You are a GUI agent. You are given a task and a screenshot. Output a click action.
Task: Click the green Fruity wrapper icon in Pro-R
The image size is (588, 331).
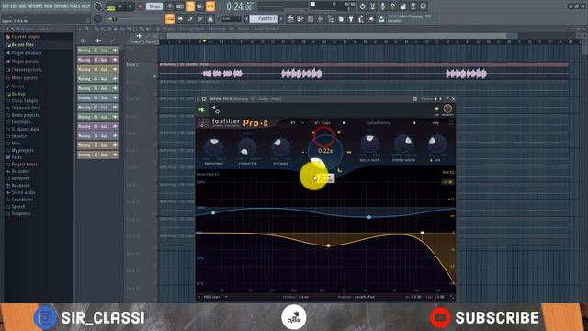point(202,109)
